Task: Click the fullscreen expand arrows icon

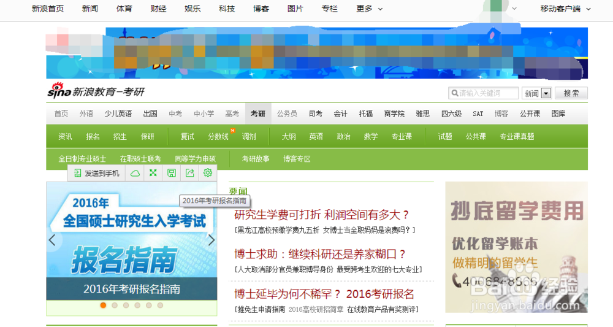Action: pyautogui.click(x=153, y=173)
